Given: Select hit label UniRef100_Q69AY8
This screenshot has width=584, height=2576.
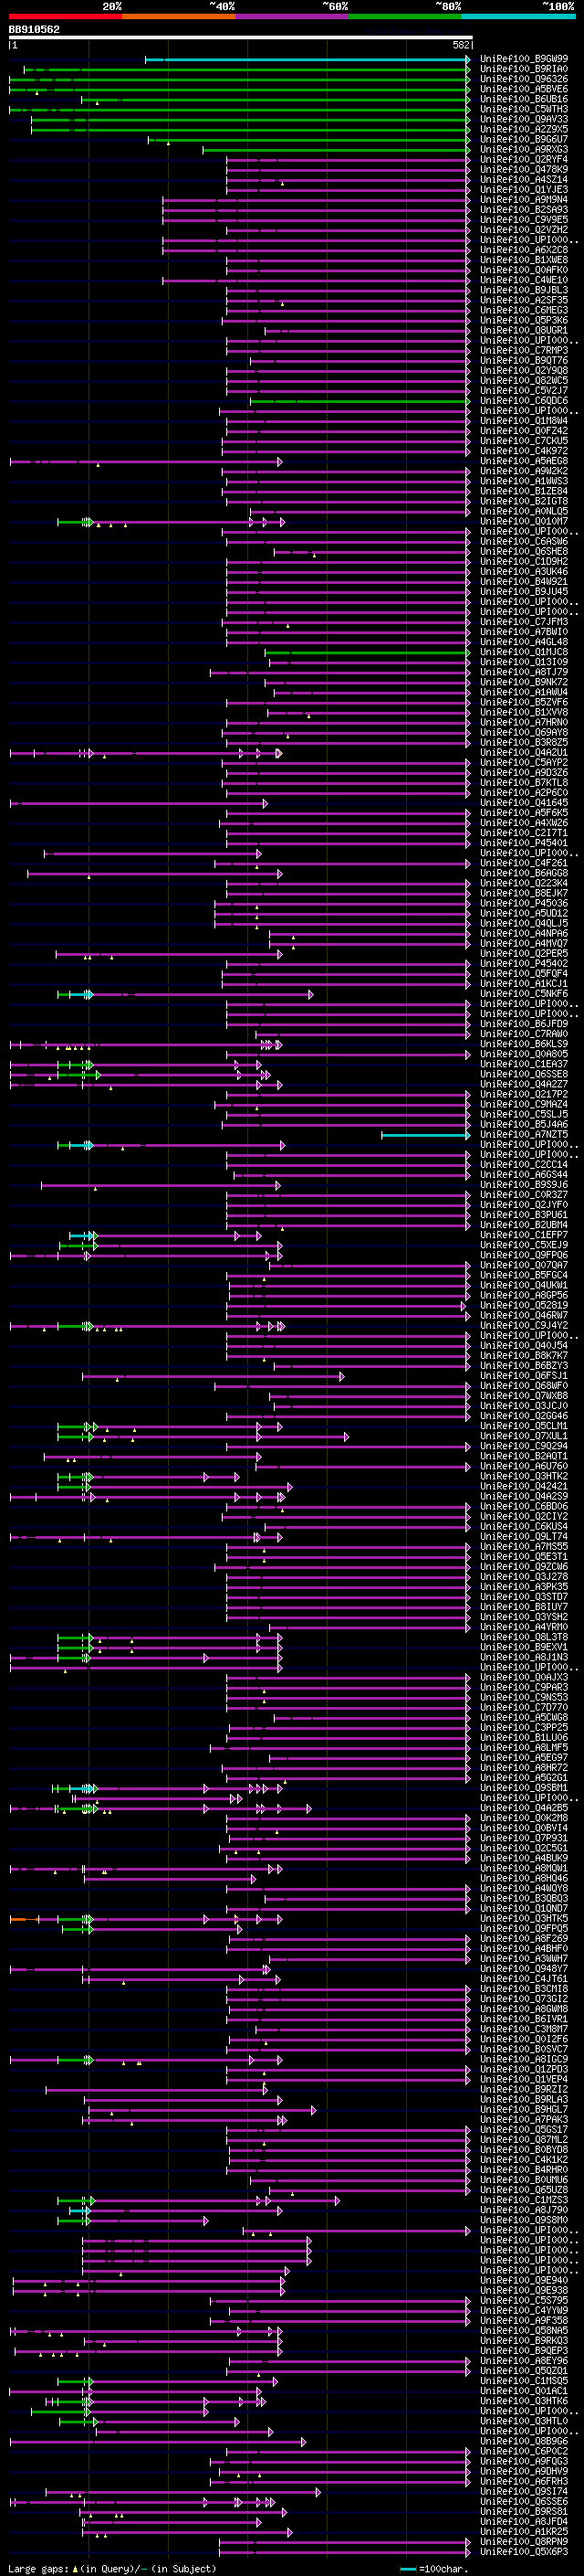Looking at the screenshot, I should coord(524,732).
